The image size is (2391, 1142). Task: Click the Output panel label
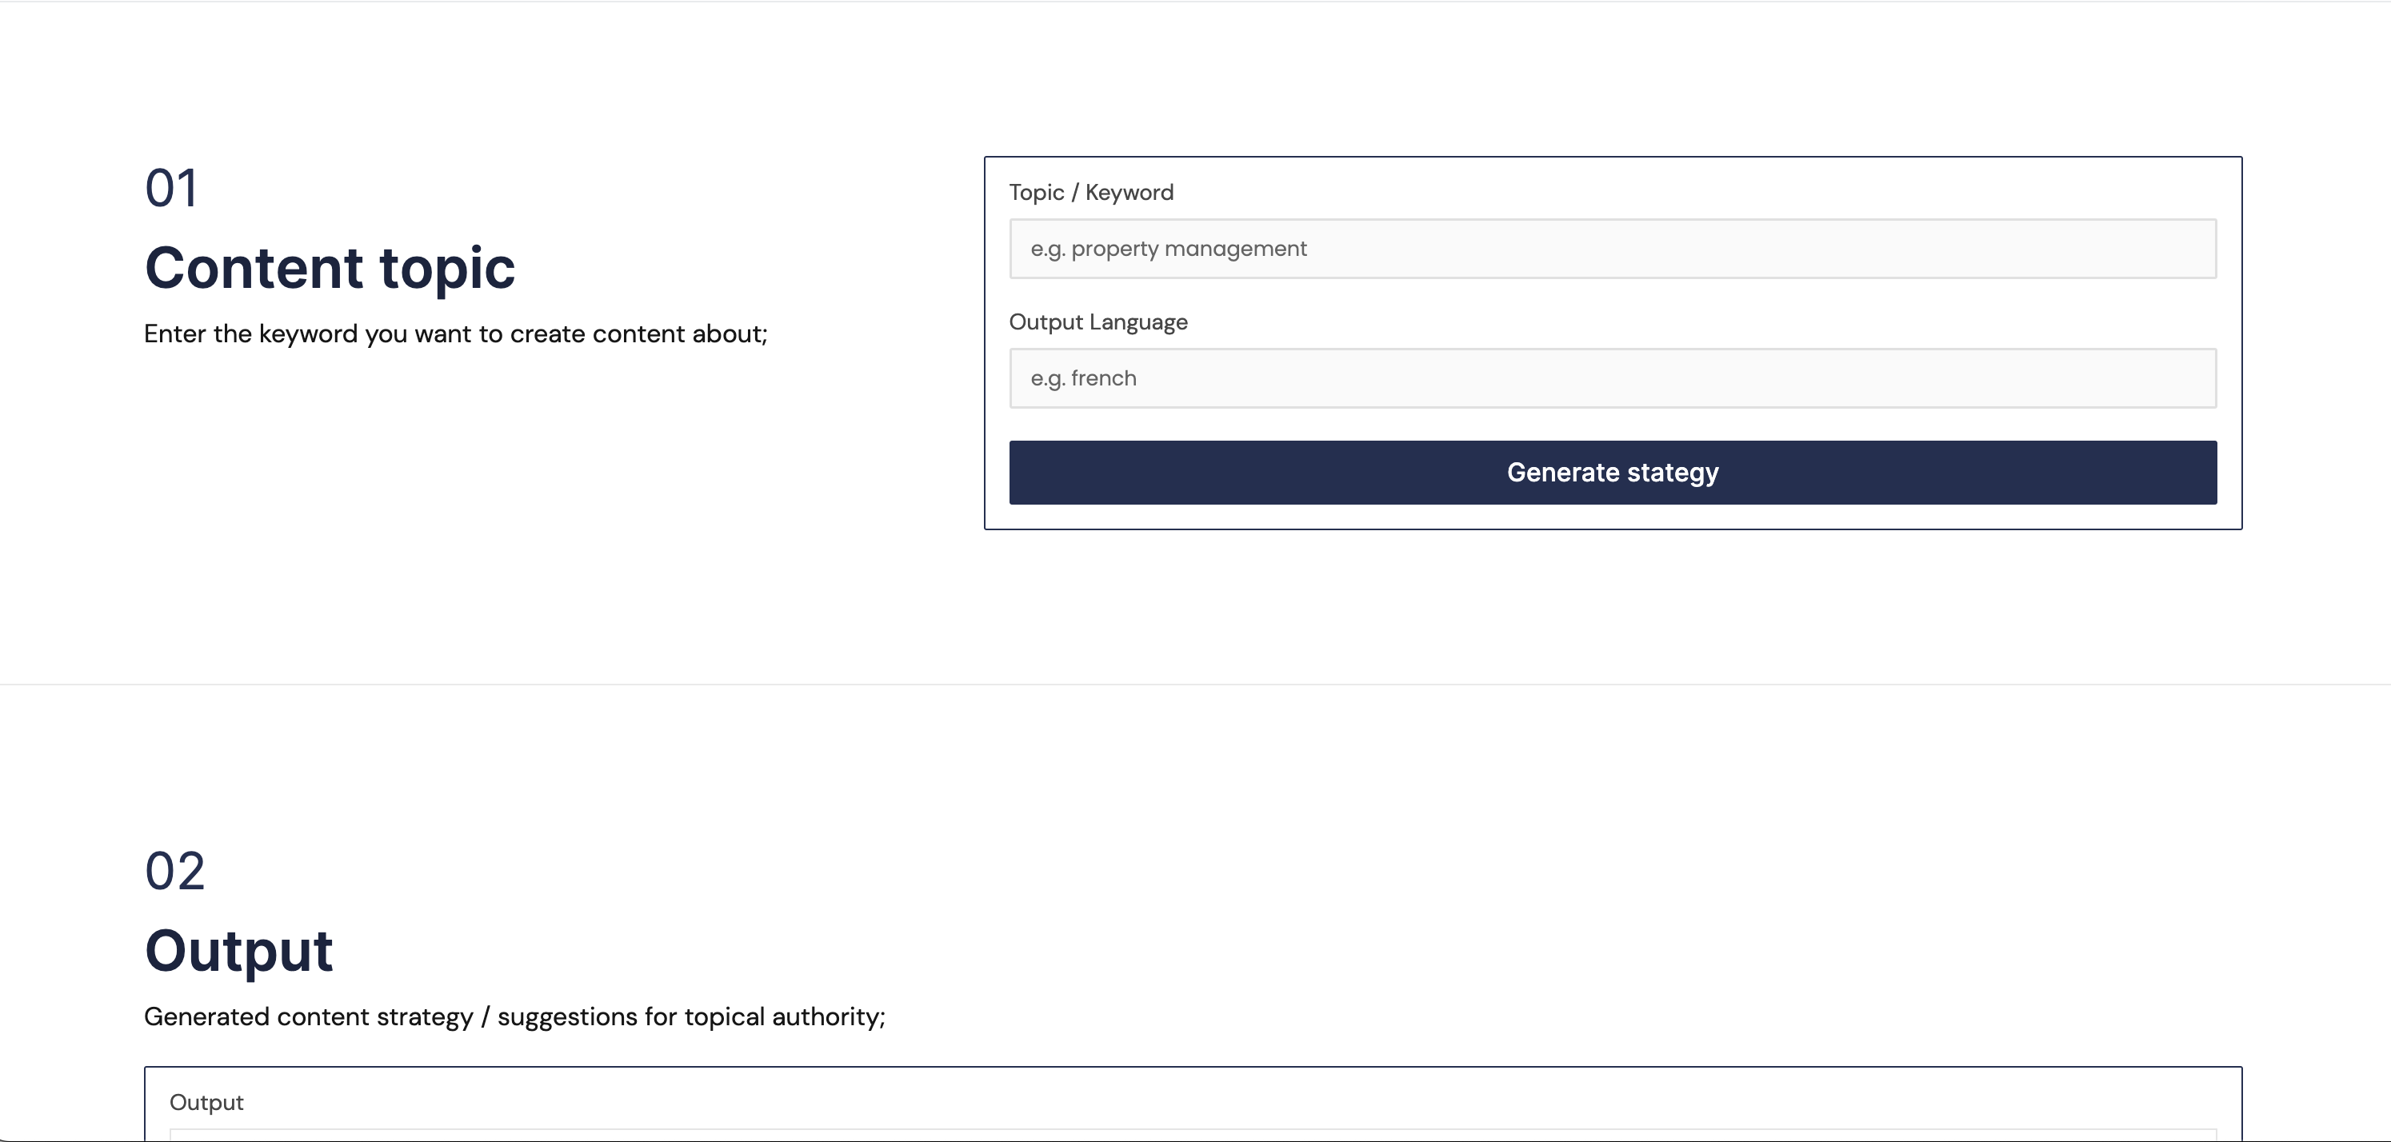pyautogui.click(x=206, y=1103)
